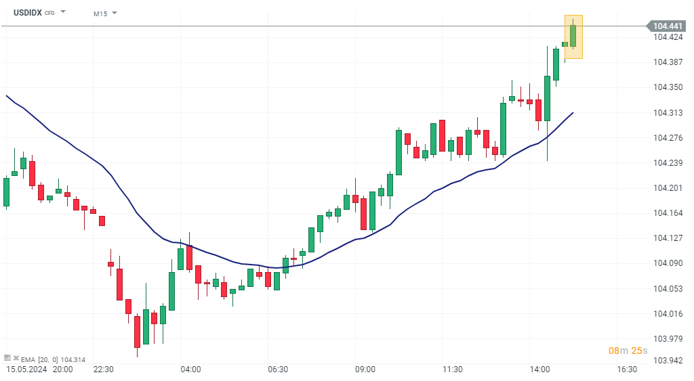Click the current price tag 104.441
694x381 pixels.
coord(667,26)
